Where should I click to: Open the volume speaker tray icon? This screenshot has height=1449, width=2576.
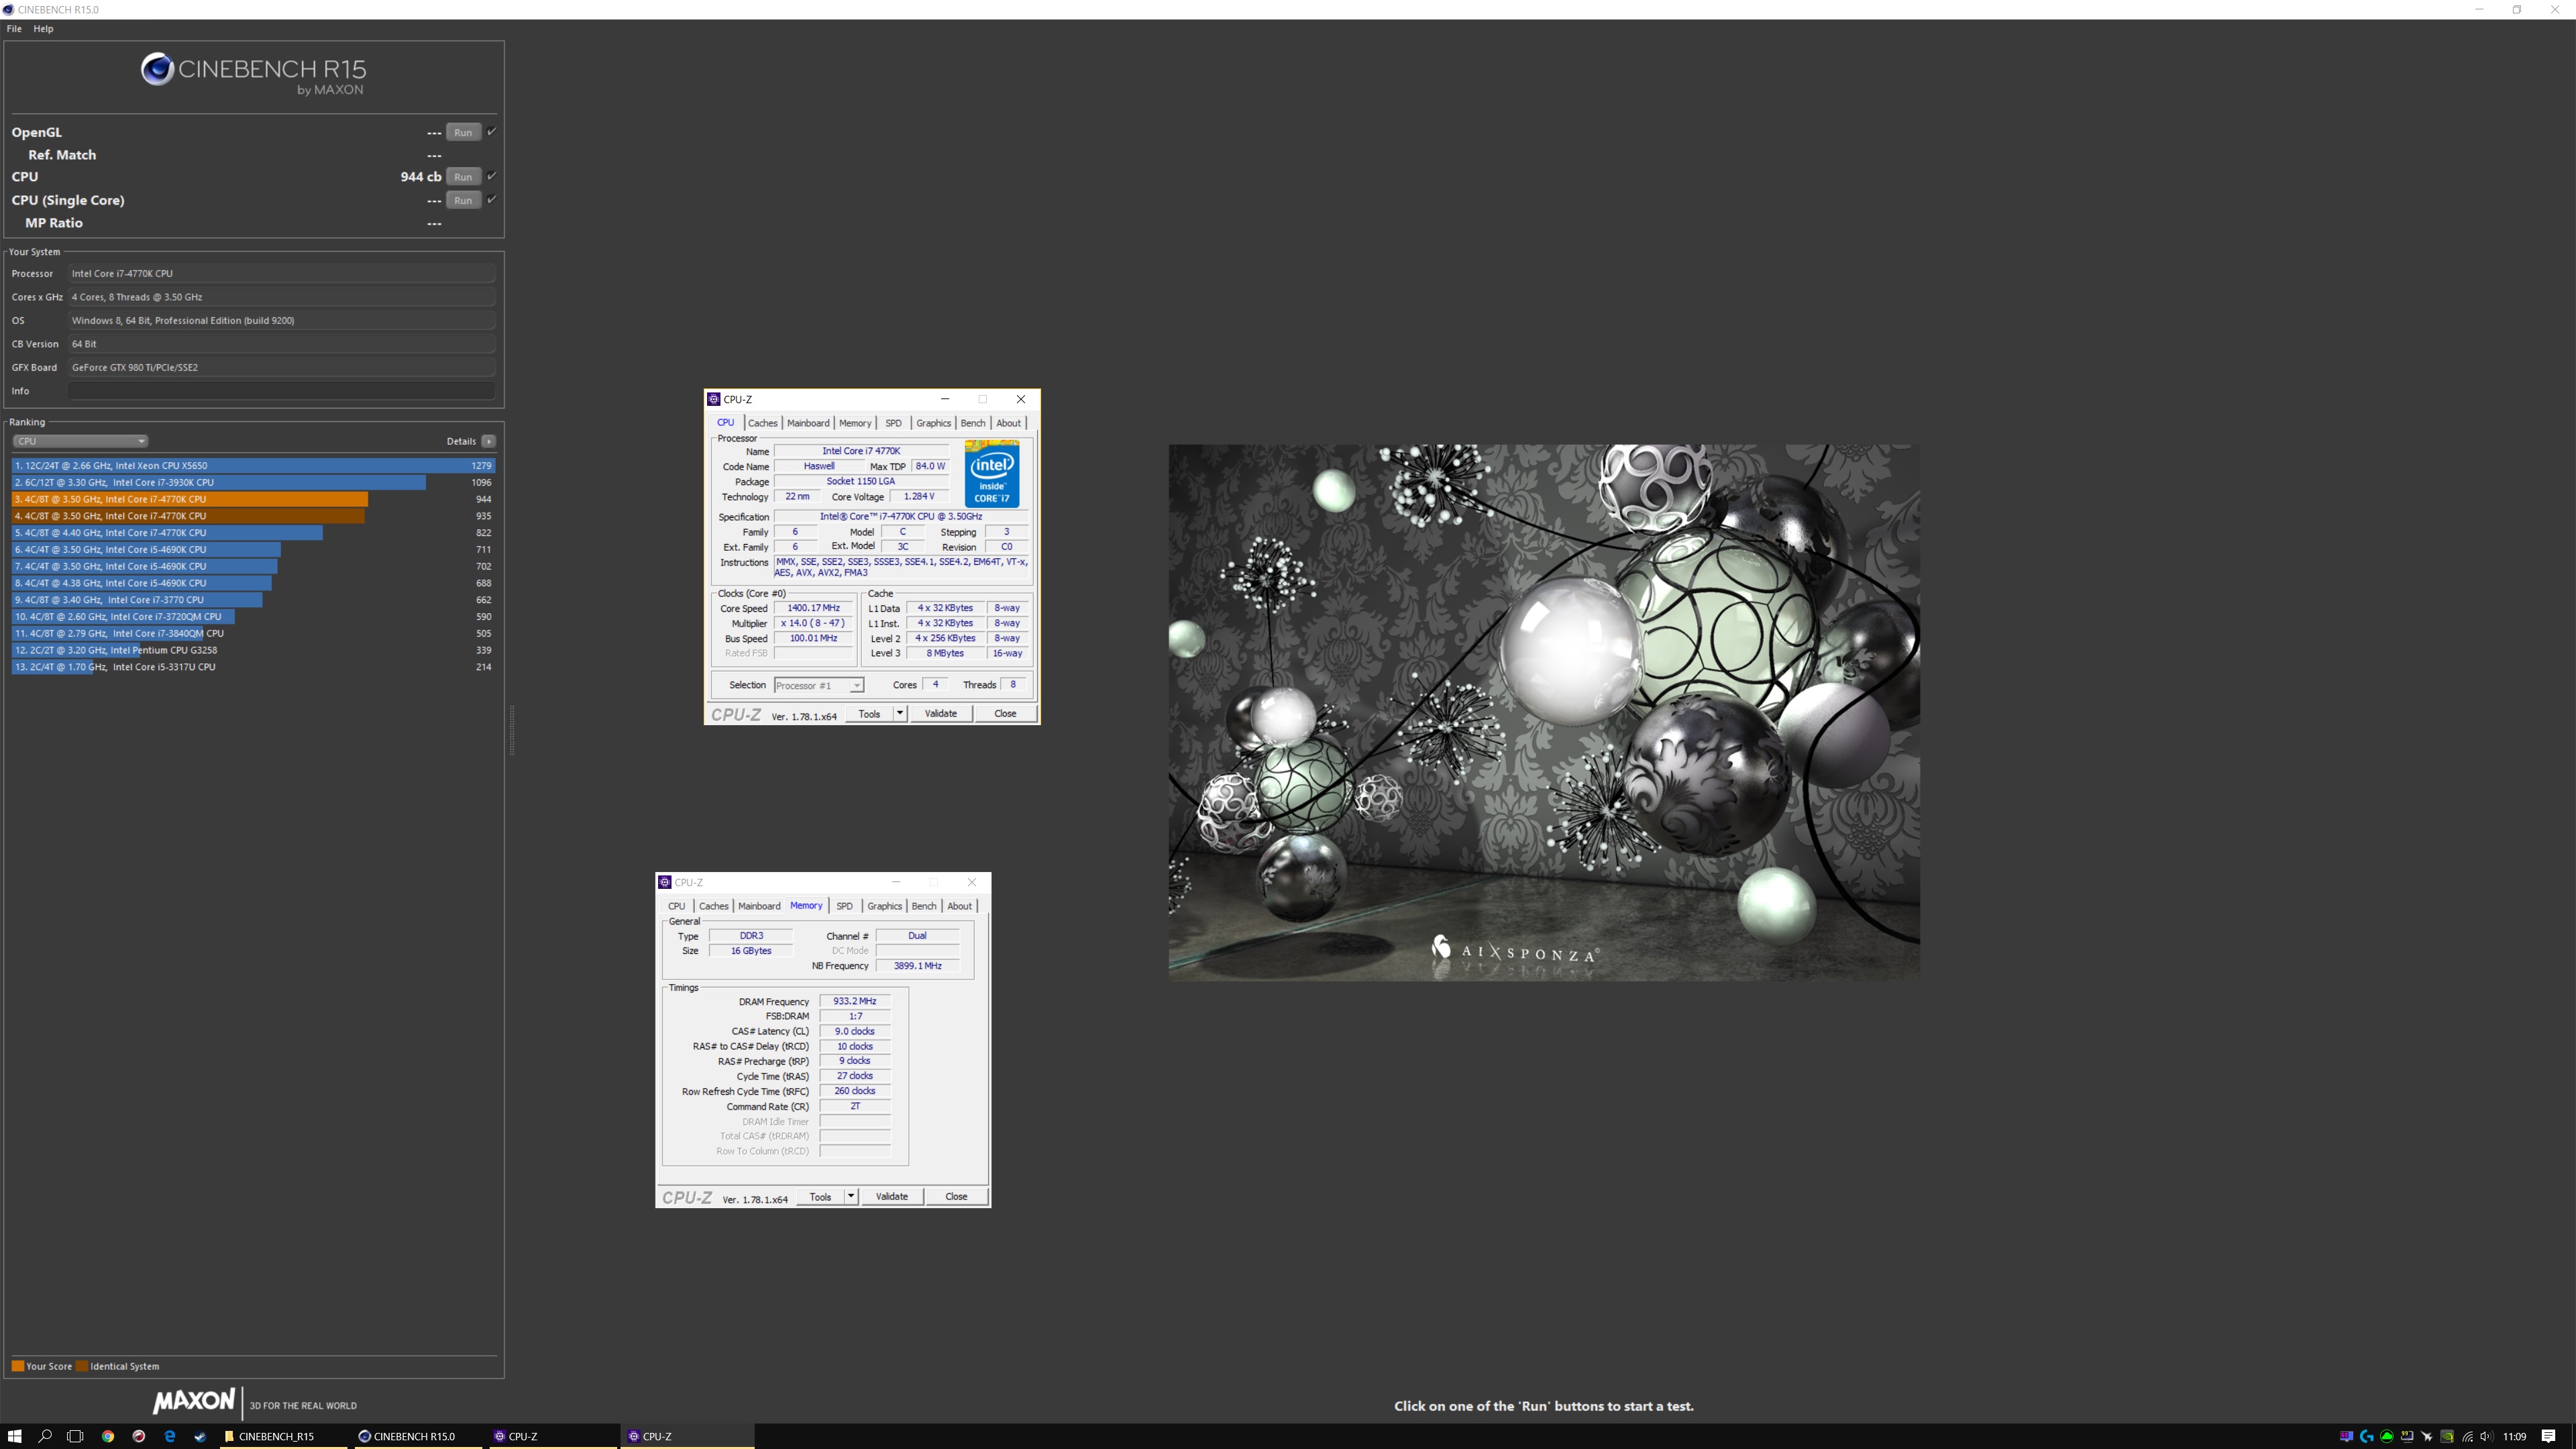2486,1436
